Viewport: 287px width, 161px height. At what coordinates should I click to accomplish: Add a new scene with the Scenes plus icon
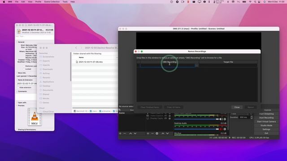(x=120, y=134)
